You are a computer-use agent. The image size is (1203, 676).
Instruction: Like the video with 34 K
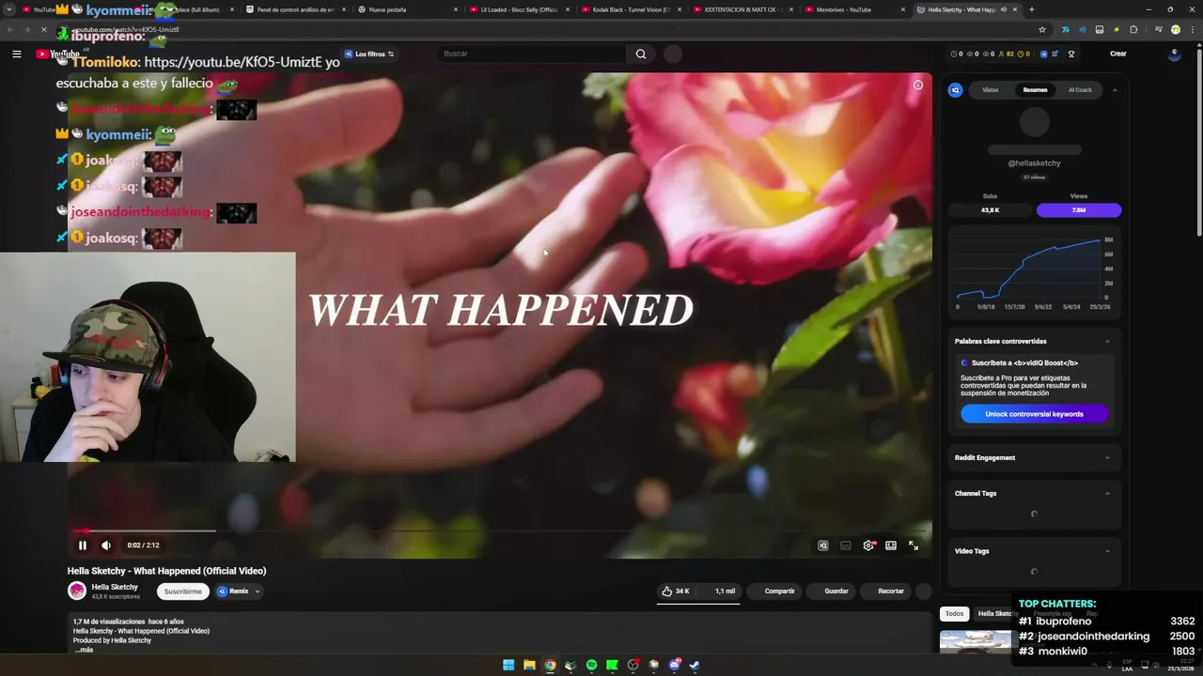676,591
